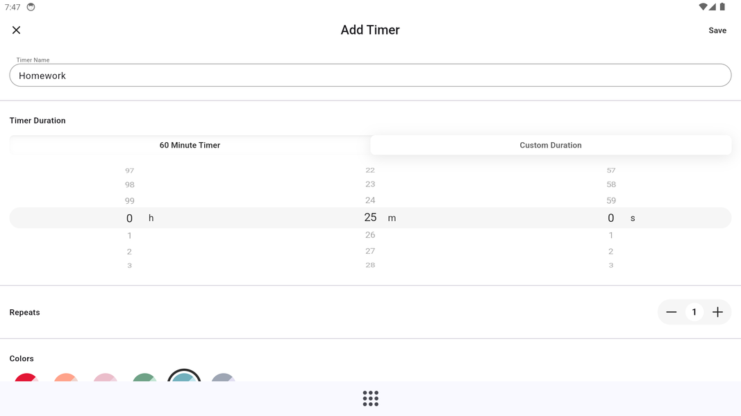Select 98 in the hours picker

pos(129,185)
